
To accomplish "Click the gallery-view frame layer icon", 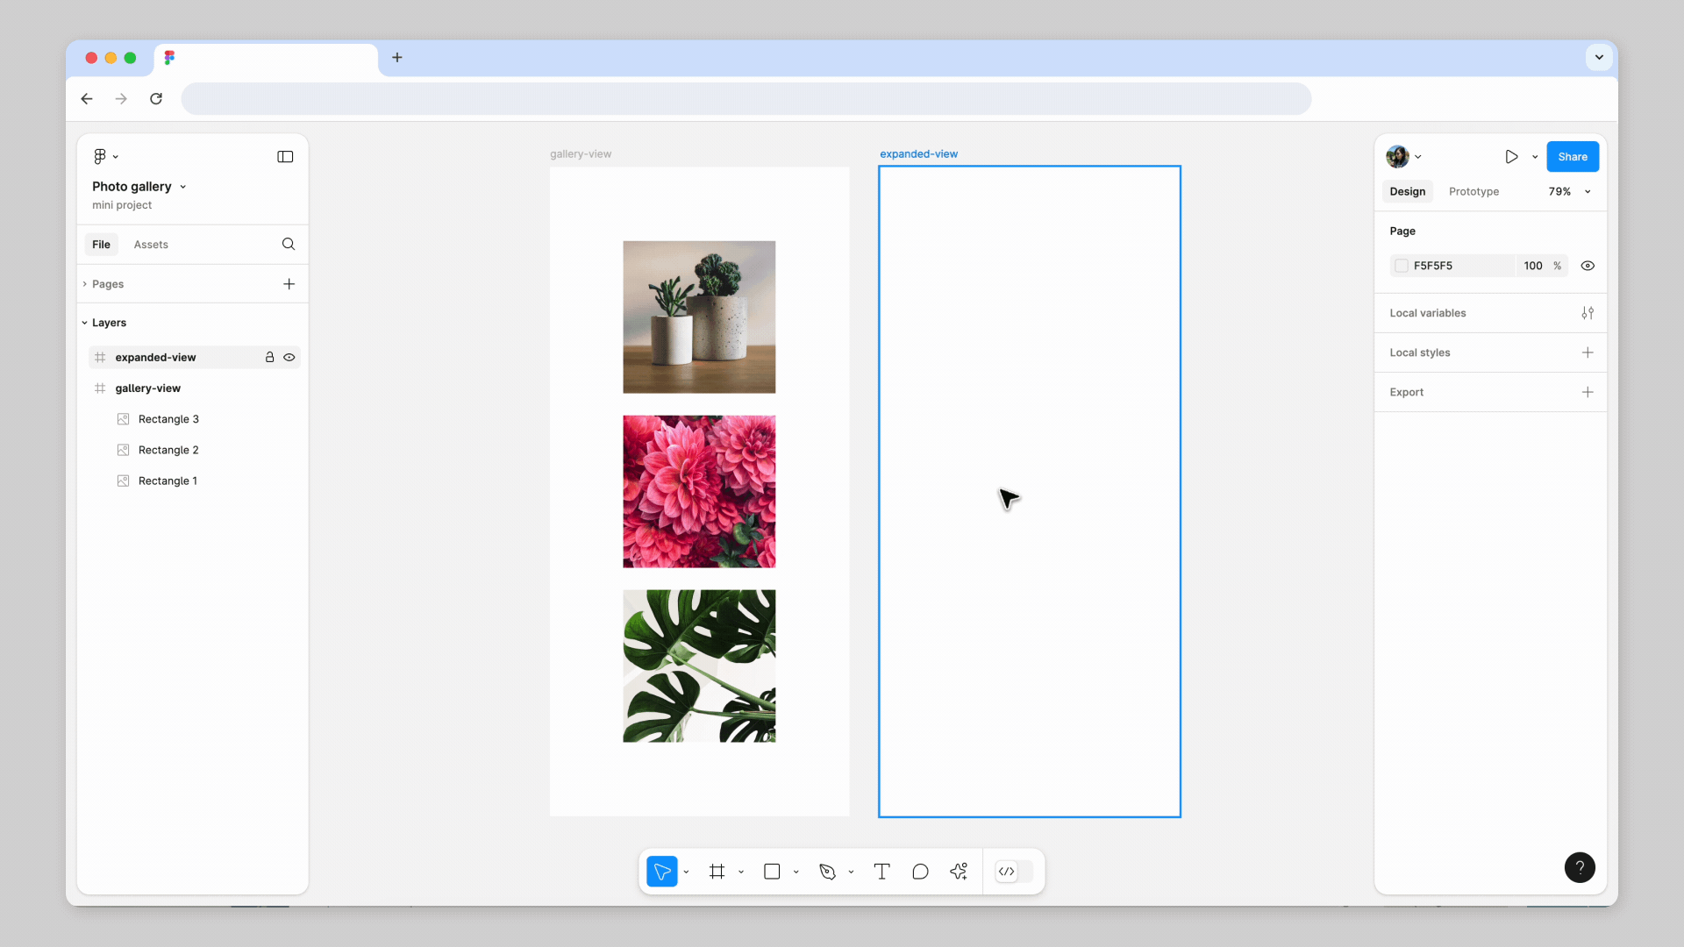I will [x=100, y=388].
